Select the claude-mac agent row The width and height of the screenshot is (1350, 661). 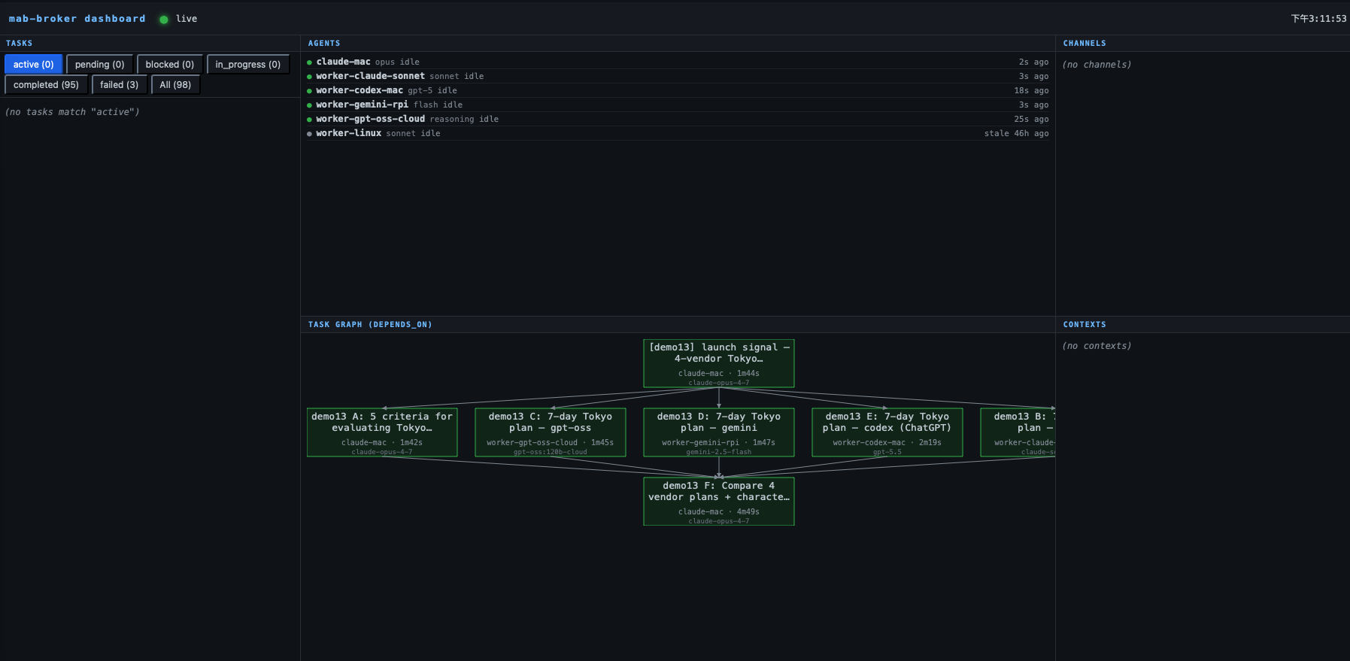click(678, 62)
